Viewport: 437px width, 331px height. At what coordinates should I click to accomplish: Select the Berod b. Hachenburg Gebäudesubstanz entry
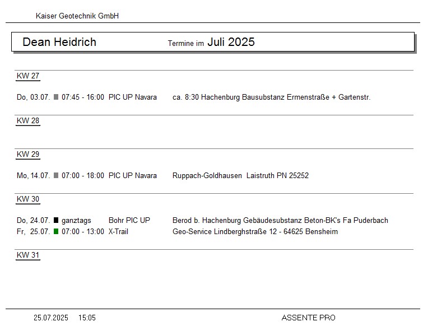point(280,221)
